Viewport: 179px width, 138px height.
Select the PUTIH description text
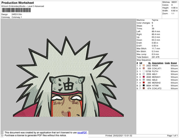point(155,71)
